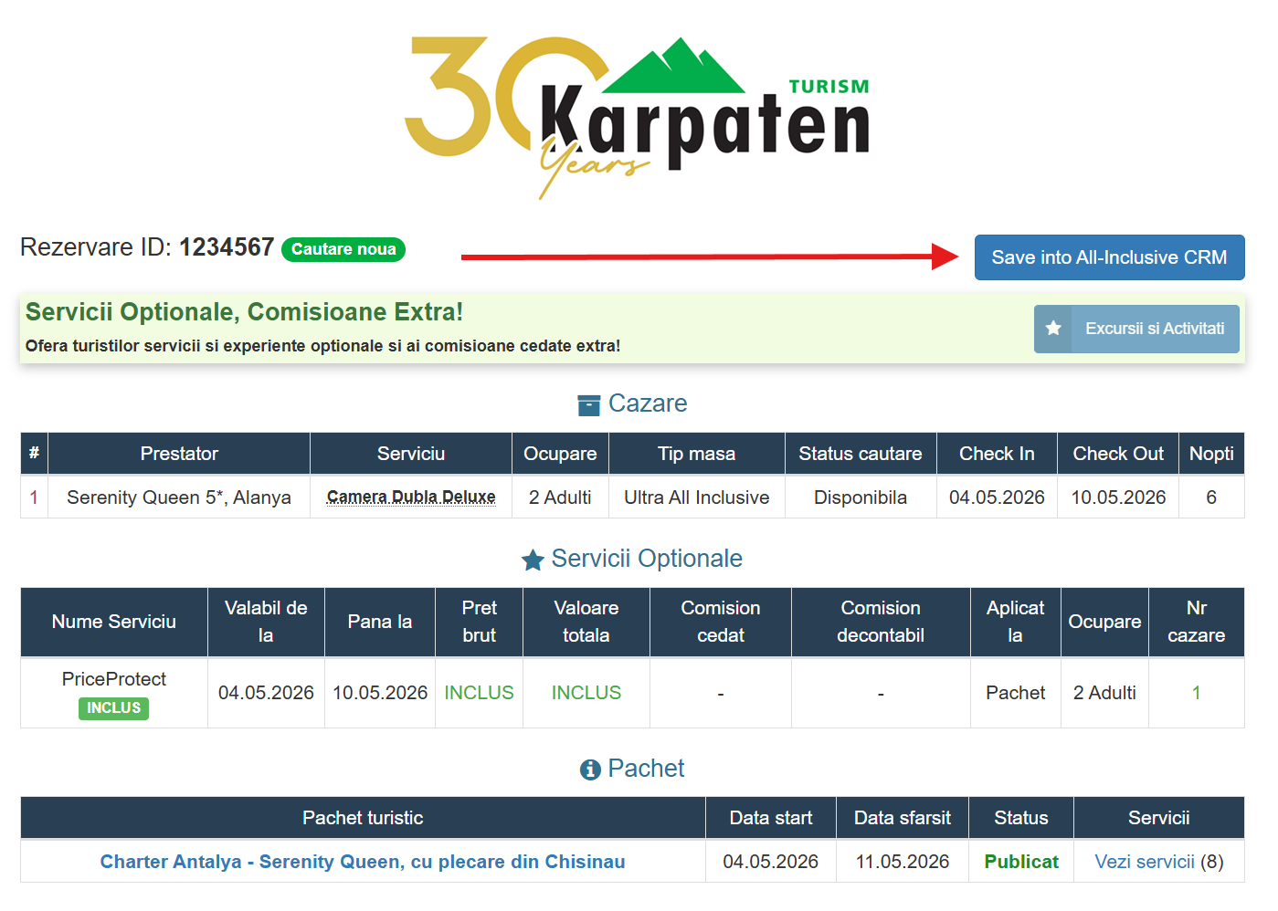Click the Pachet value under Aplicat la

(x=1016, y=693)
